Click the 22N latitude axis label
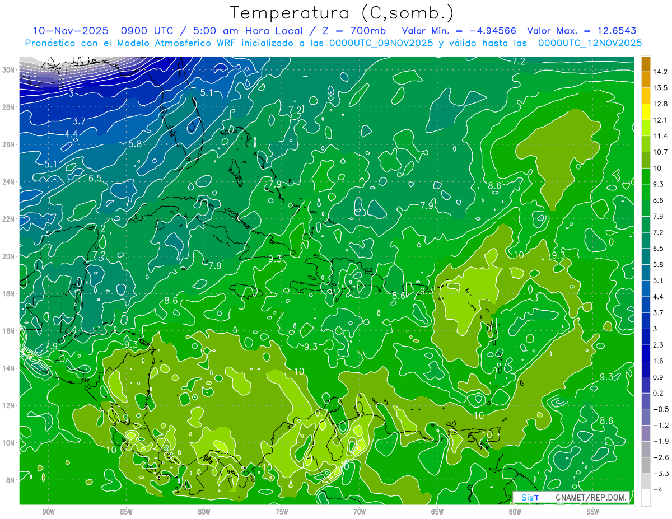672x519 pixels. (8, 219)
